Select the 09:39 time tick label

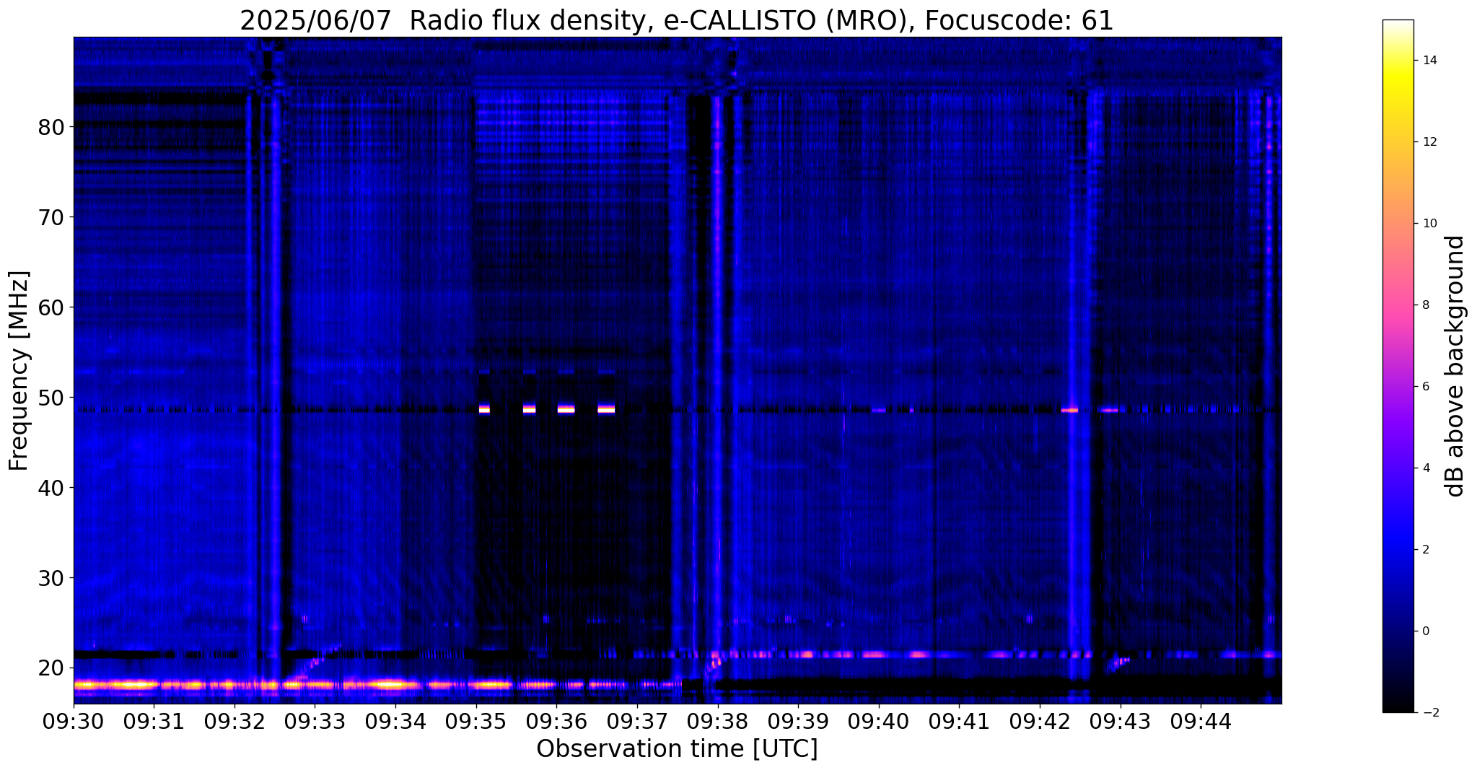pos(798,722)
